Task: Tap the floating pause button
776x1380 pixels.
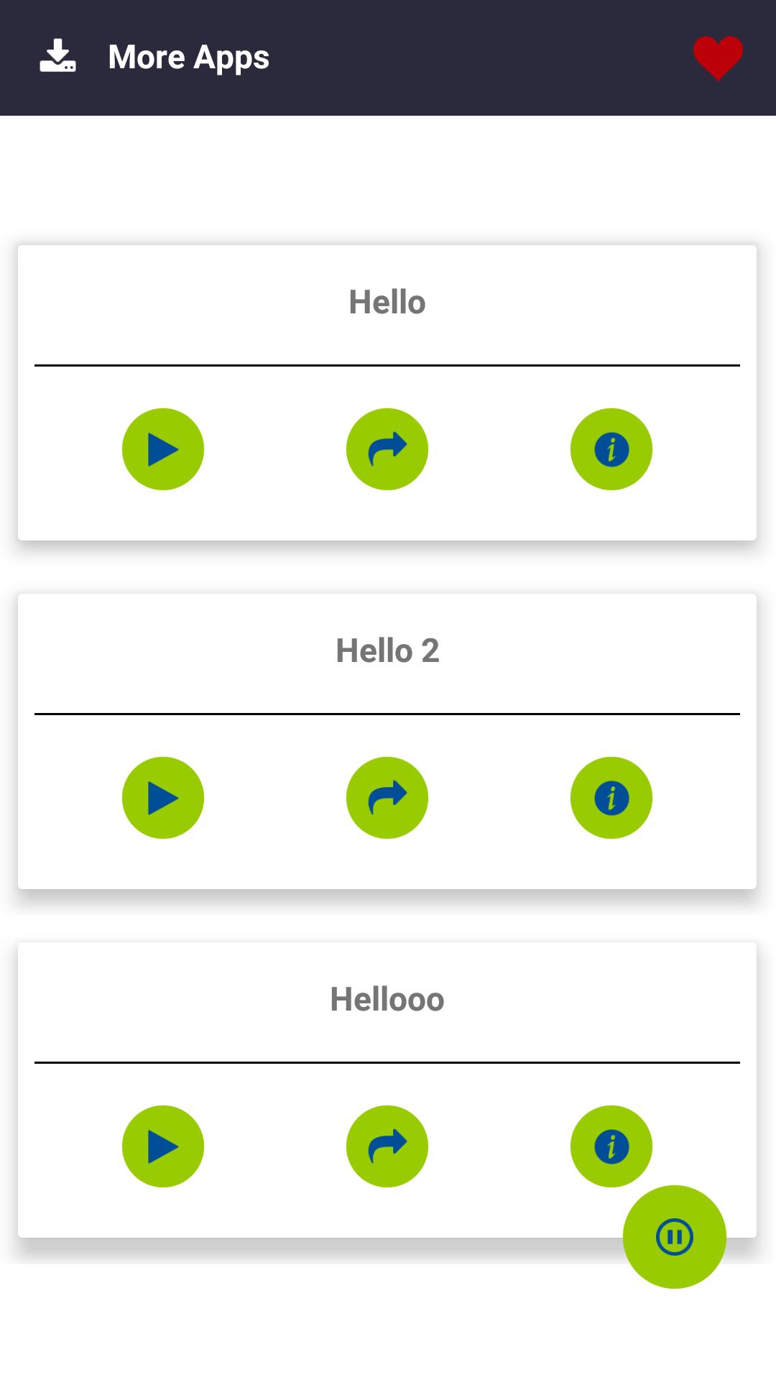Action: (x=675, y=1237)
